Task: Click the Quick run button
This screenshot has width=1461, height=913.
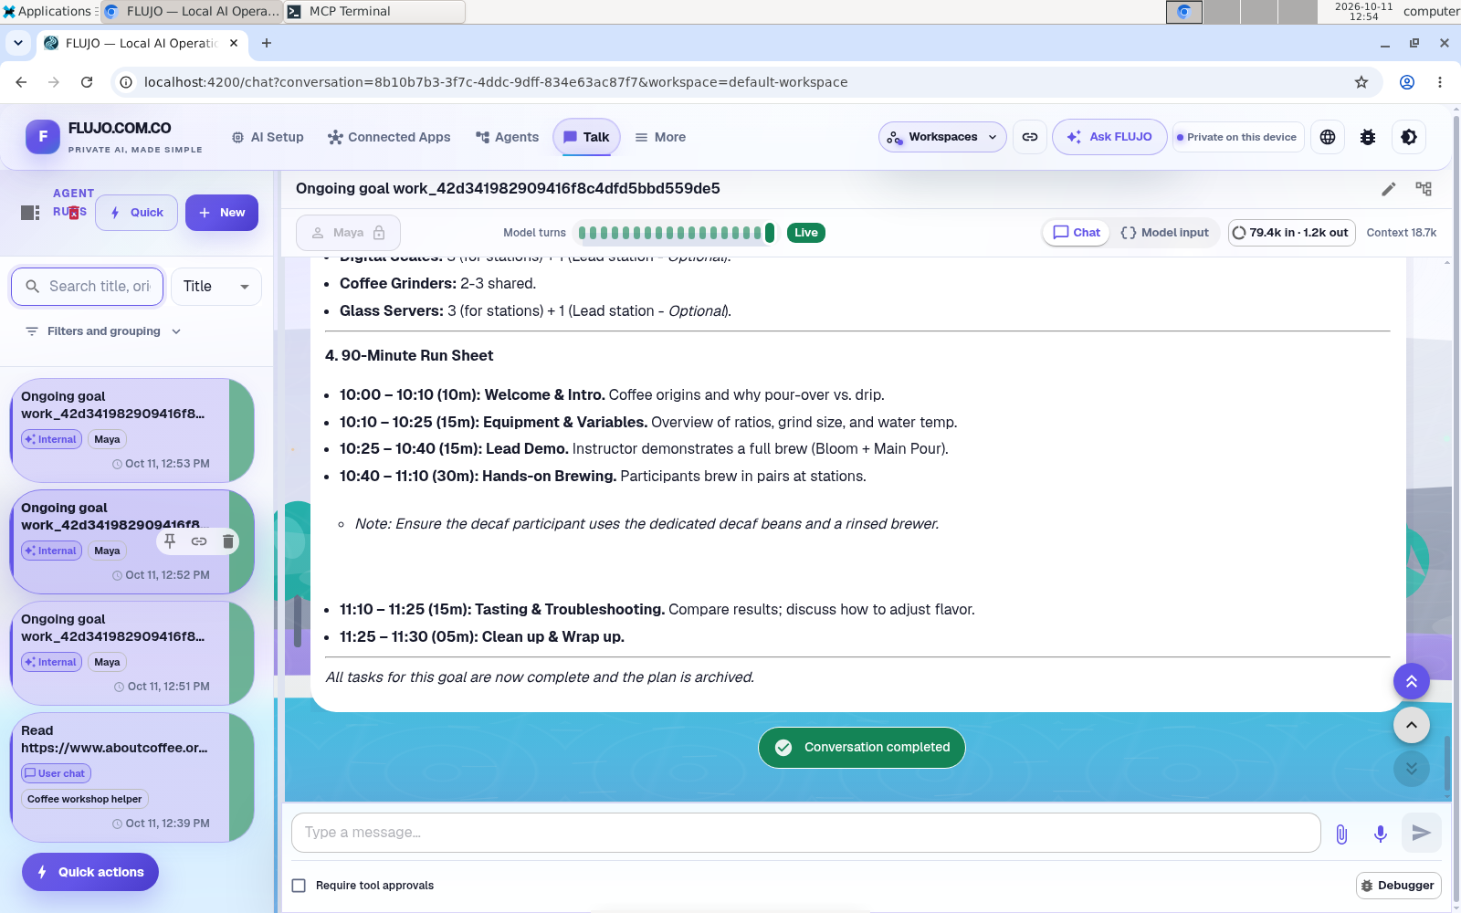Action: point(136,213)
